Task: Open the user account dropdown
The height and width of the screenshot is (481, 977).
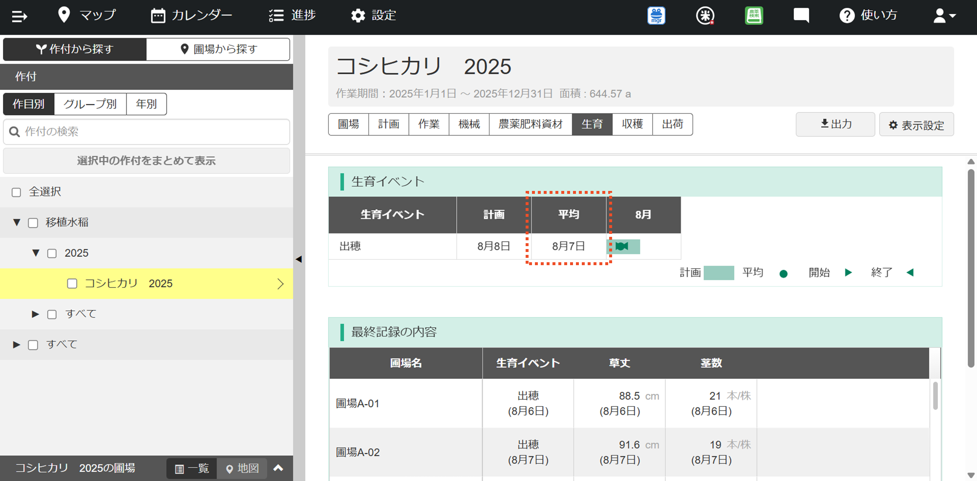Action: (x=944, y=16)
